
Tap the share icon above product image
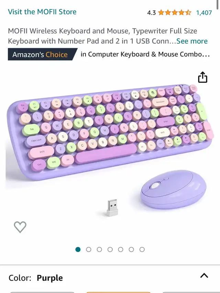(x=202, y=77)
